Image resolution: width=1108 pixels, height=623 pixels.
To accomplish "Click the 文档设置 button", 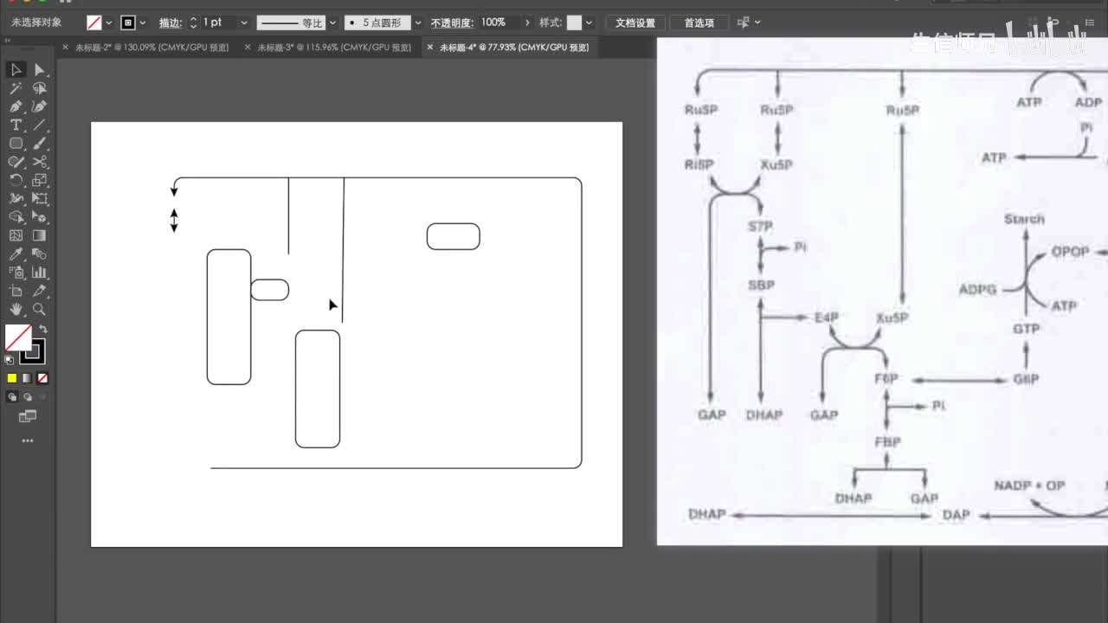I will click(635, 22).
